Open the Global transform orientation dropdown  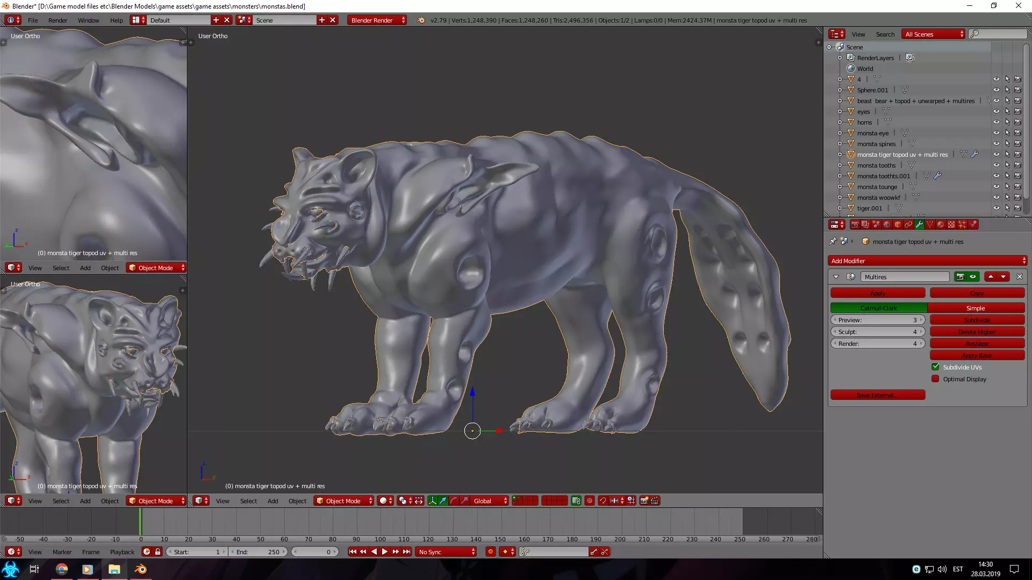pos(490,501)
